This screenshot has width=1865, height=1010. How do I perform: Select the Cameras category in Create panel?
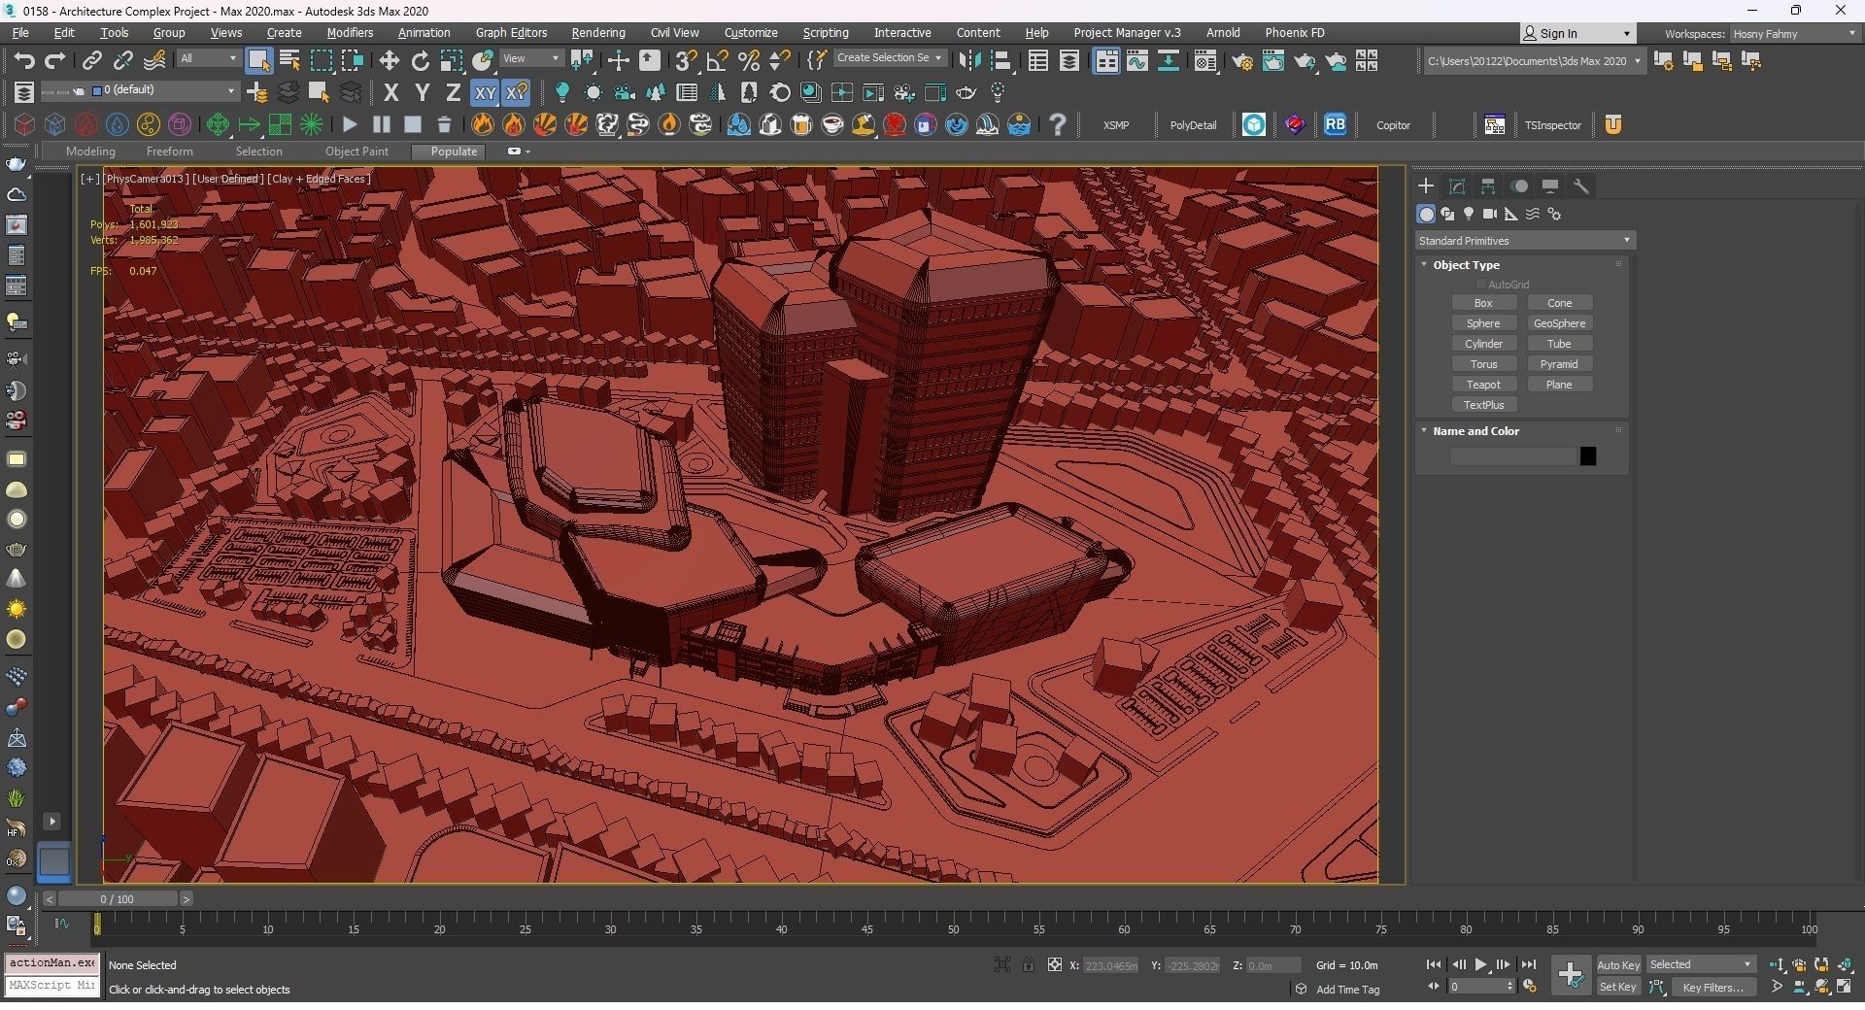[x=1490, y=214]
